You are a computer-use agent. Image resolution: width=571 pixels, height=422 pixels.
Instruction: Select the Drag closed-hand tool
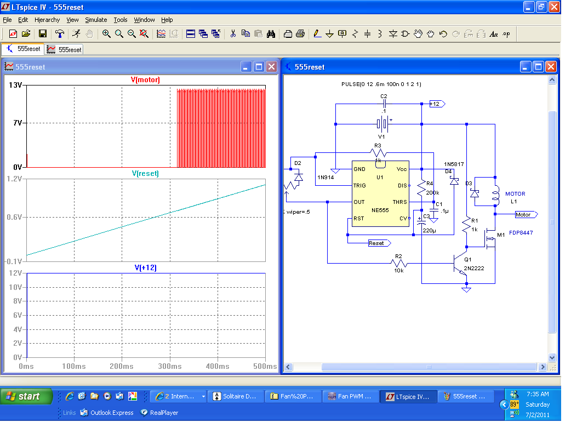[x=430, y=34]
